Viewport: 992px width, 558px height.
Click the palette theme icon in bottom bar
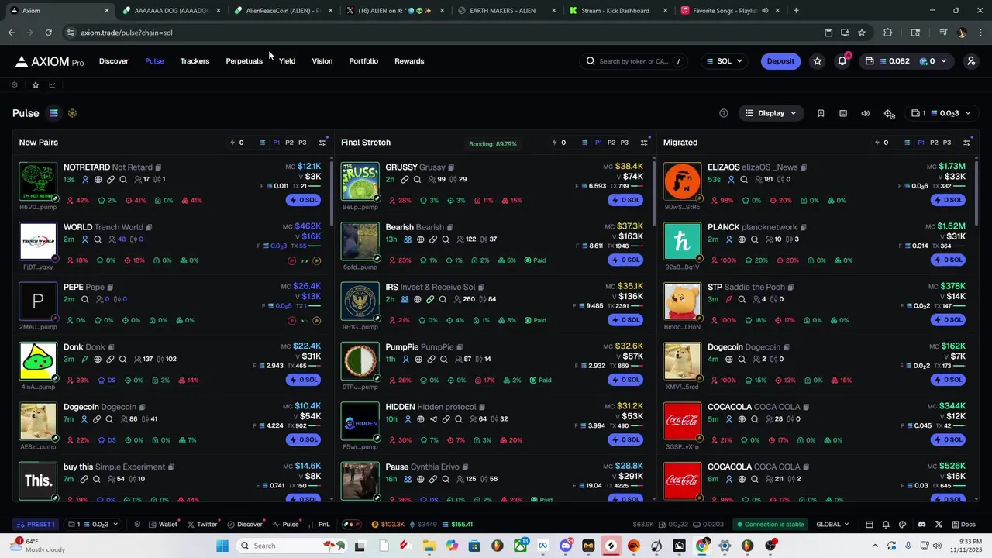pos(903,525)
